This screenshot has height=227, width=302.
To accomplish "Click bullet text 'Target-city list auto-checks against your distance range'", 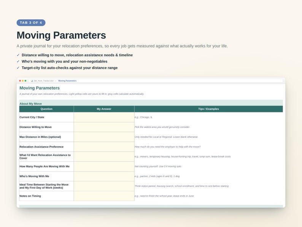I will 70,68.
